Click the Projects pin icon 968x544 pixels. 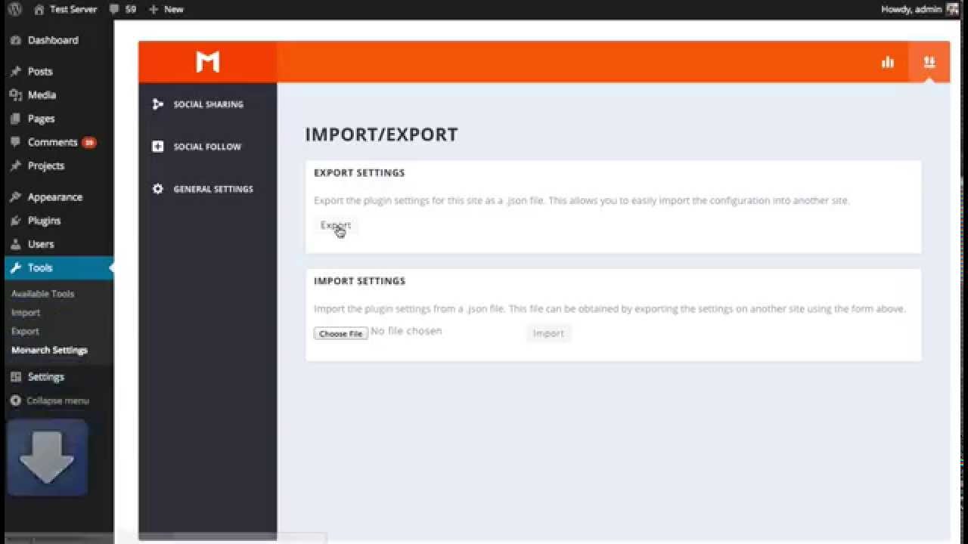(15, 165)
